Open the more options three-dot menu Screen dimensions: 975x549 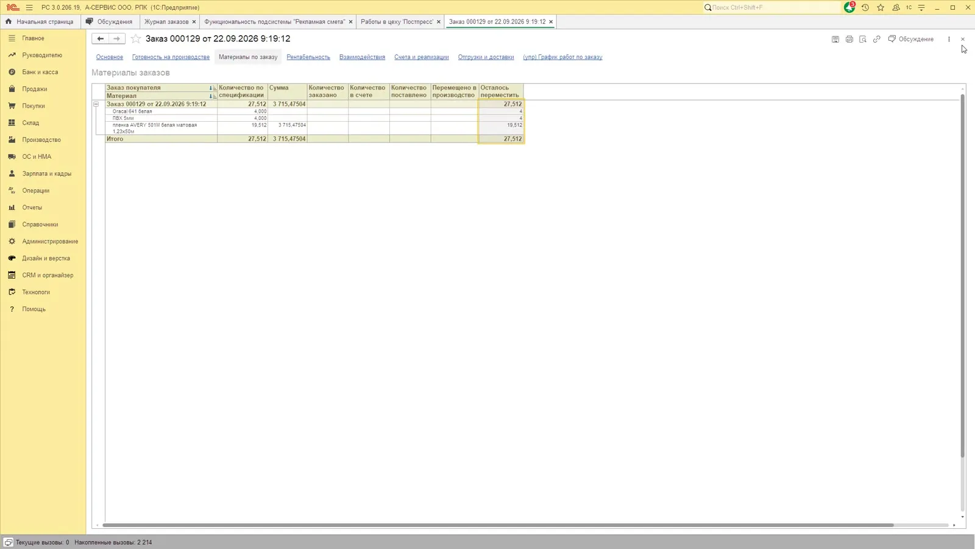[949, 39]
